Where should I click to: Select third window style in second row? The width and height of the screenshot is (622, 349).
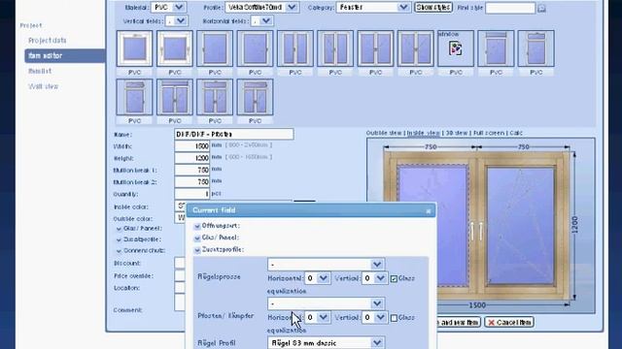215,97
